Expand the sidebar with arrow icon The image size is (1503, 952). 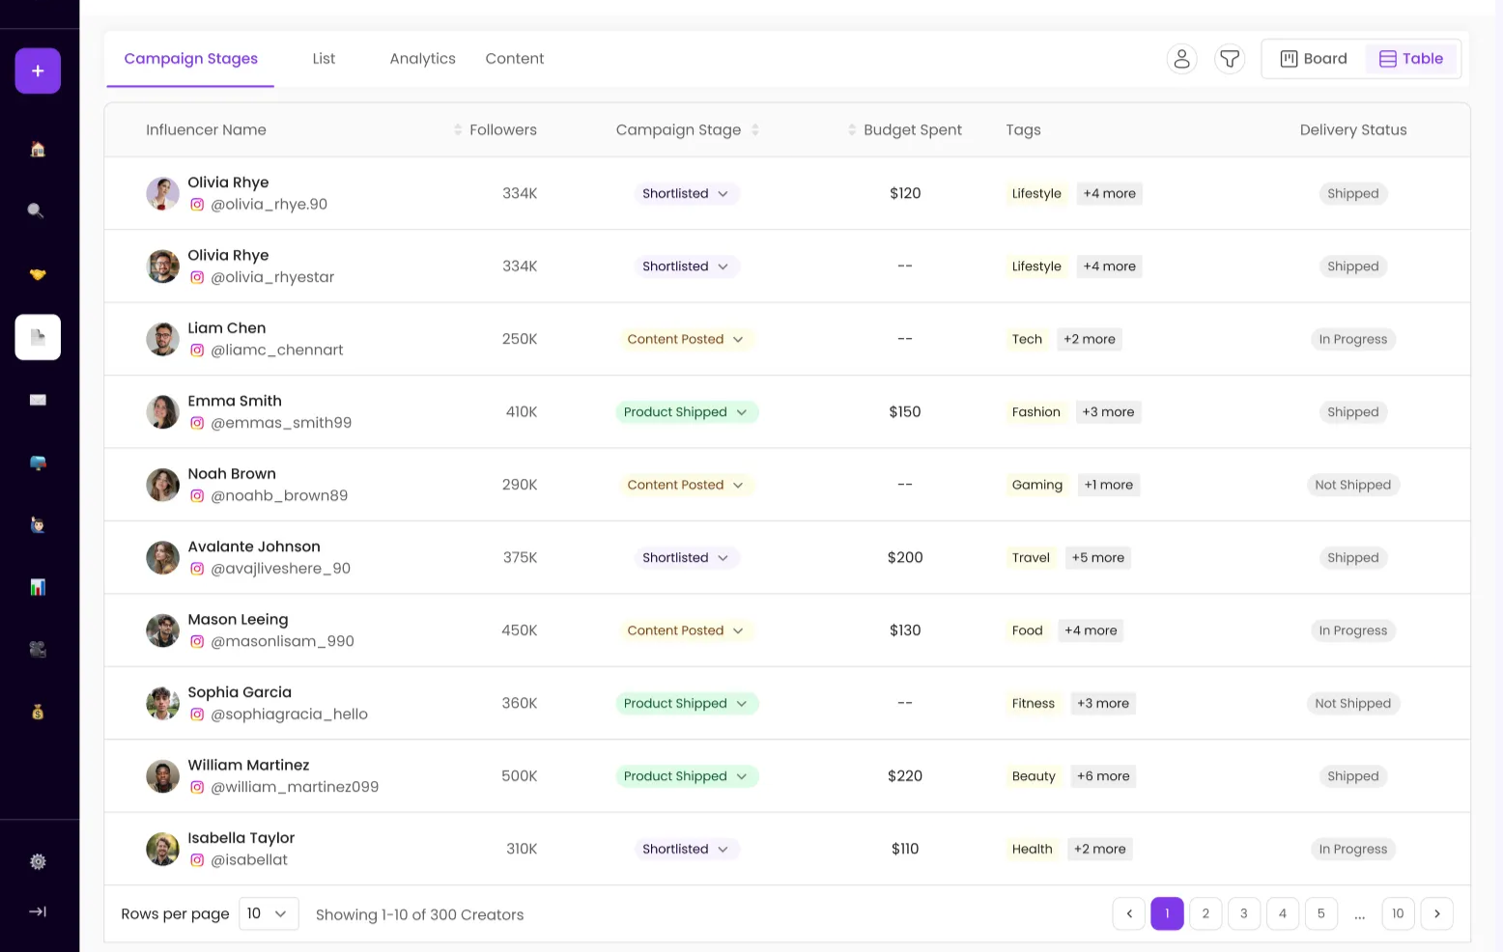coord(38,911)
